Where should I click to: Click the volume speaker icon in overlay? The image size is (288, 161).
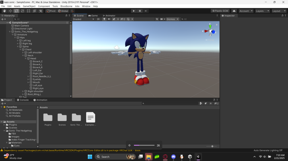pos(130,146)
